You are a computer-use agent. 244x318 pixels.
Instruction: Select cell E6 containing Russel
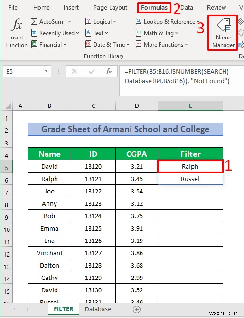pos(190,179)
